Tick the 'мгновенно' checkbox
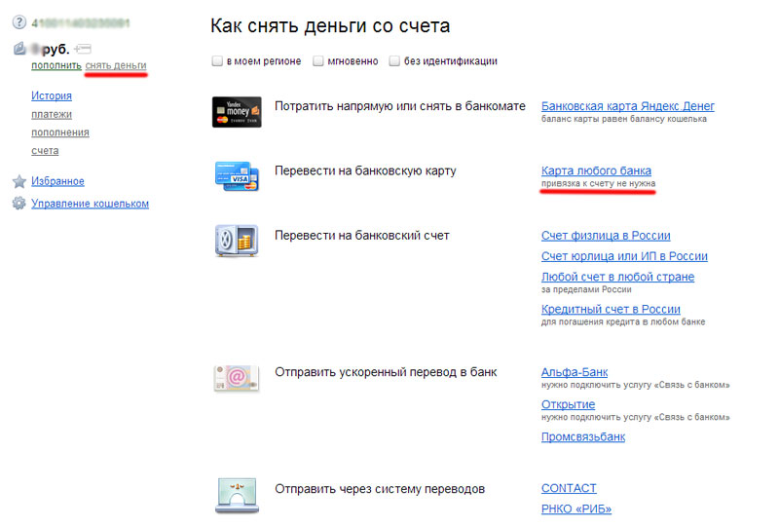 tap(318, 61)
